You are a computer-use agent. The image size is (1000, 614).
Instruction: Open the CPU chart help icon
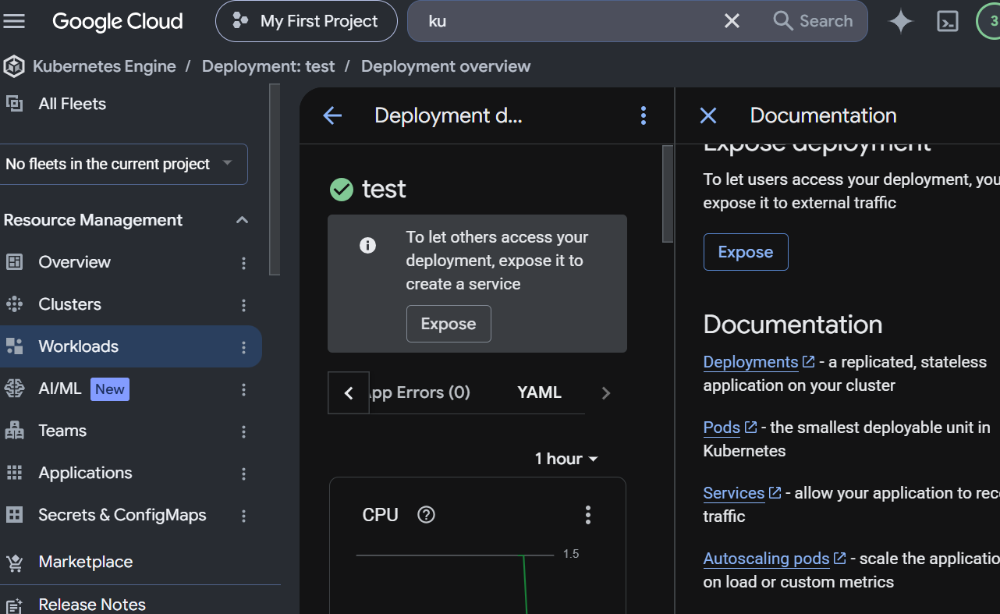[426, 514]
